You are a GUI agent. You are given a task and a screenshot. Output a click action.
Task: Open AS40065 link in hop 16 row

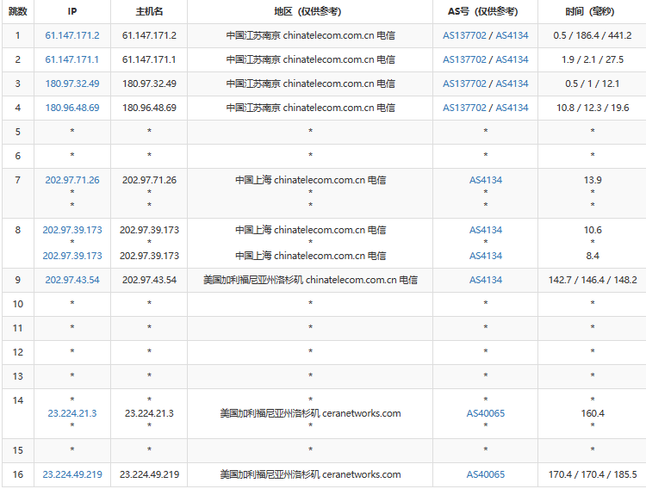coord(485,474)
